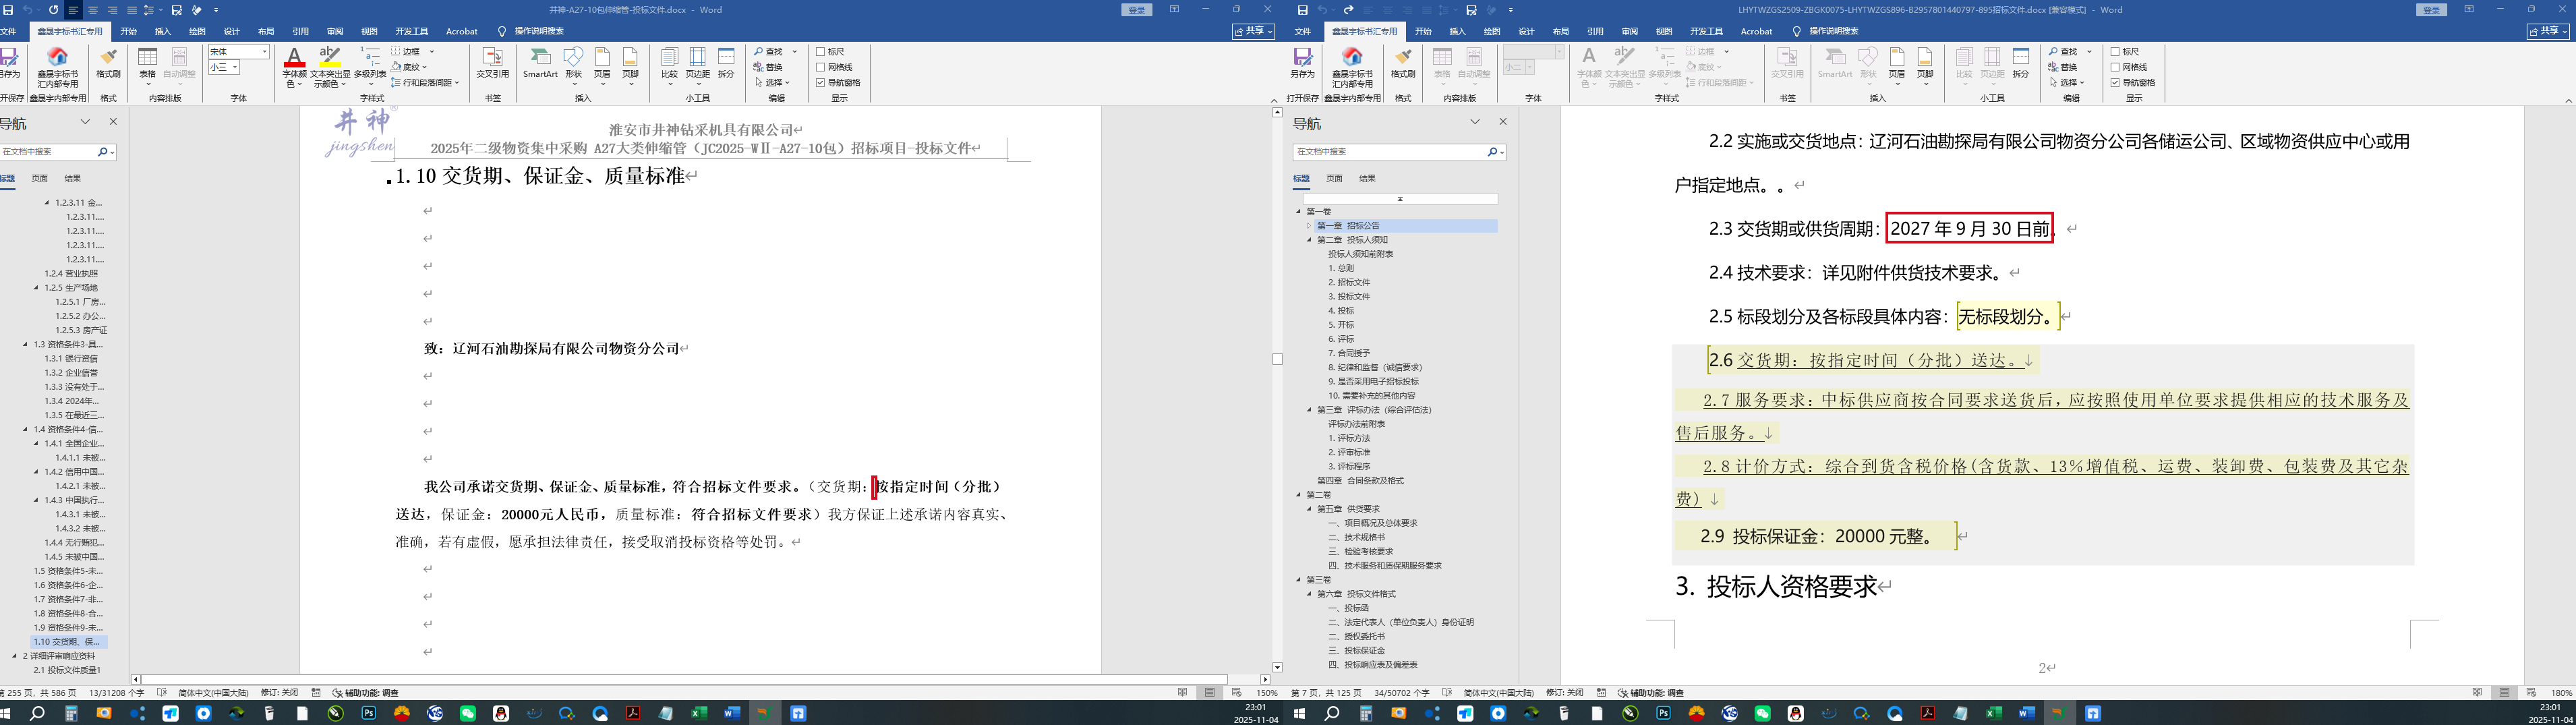Expand 第一章 招标公告 in right navigation pane

(x=1309, y=226)
